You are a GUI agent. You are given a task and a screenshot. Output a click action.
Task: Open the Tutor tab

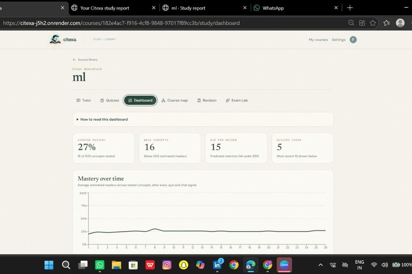(83, 101)
